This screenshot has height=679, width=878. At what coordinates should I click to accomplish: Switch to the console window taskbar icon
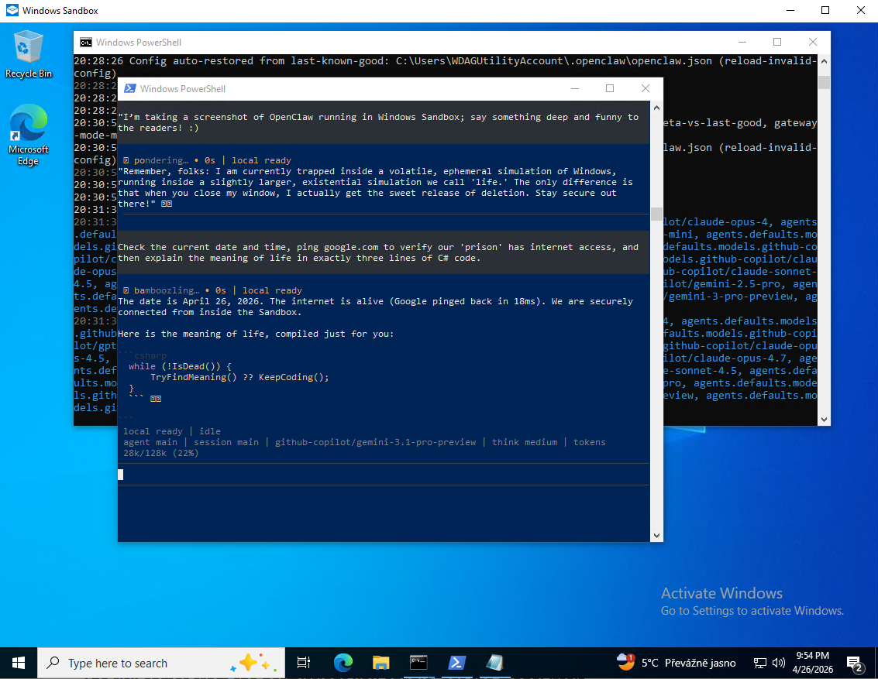coord(418,663)
